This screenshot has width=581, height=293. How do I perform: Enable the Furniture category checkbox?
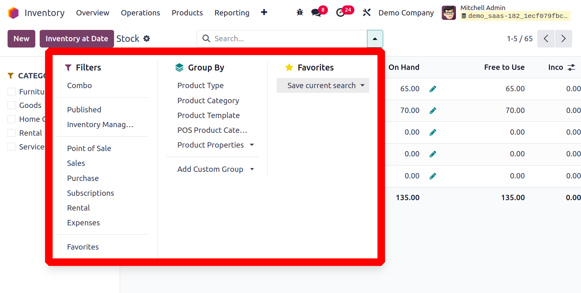[x=12, y=92]
